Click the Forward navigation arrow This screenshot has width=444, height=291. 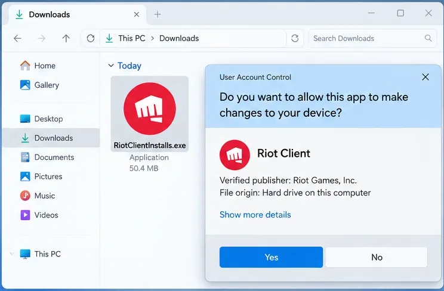tap(42, 38)
